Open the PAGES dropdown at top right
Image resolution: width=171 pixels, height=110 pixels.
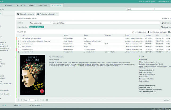coord(140,9)
